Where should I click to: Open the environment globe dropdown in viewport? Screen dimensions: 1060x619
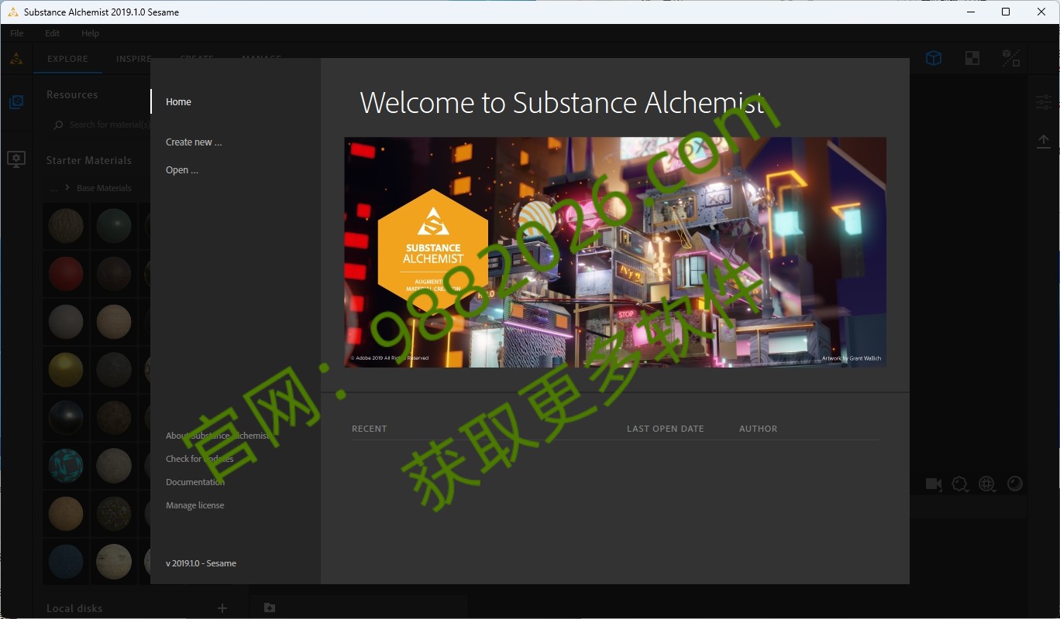pyautogui.click(x=987, y=484)
